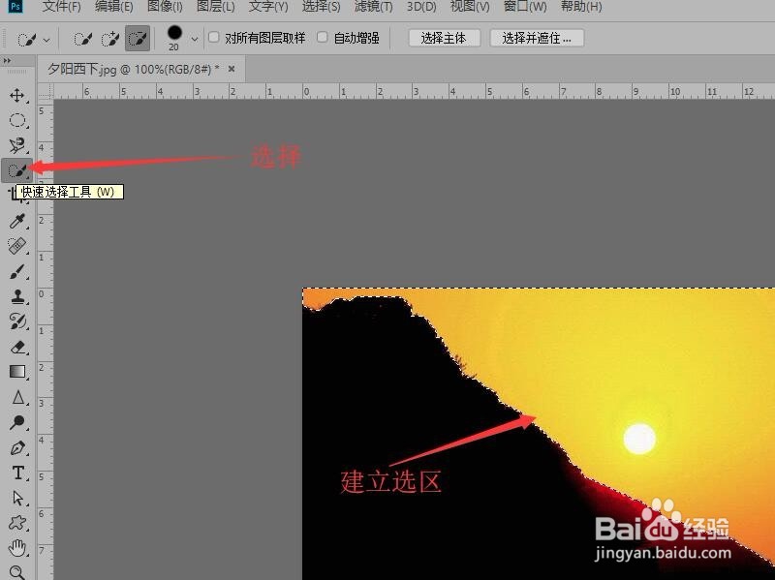
Task: Click the ruler origin corner box
Action: click(46, 91)
